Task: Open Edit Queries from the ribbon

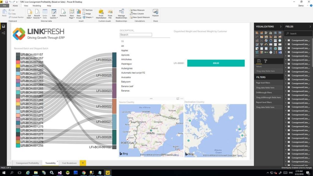Action: pyautogui.click(x=54, y=14)
